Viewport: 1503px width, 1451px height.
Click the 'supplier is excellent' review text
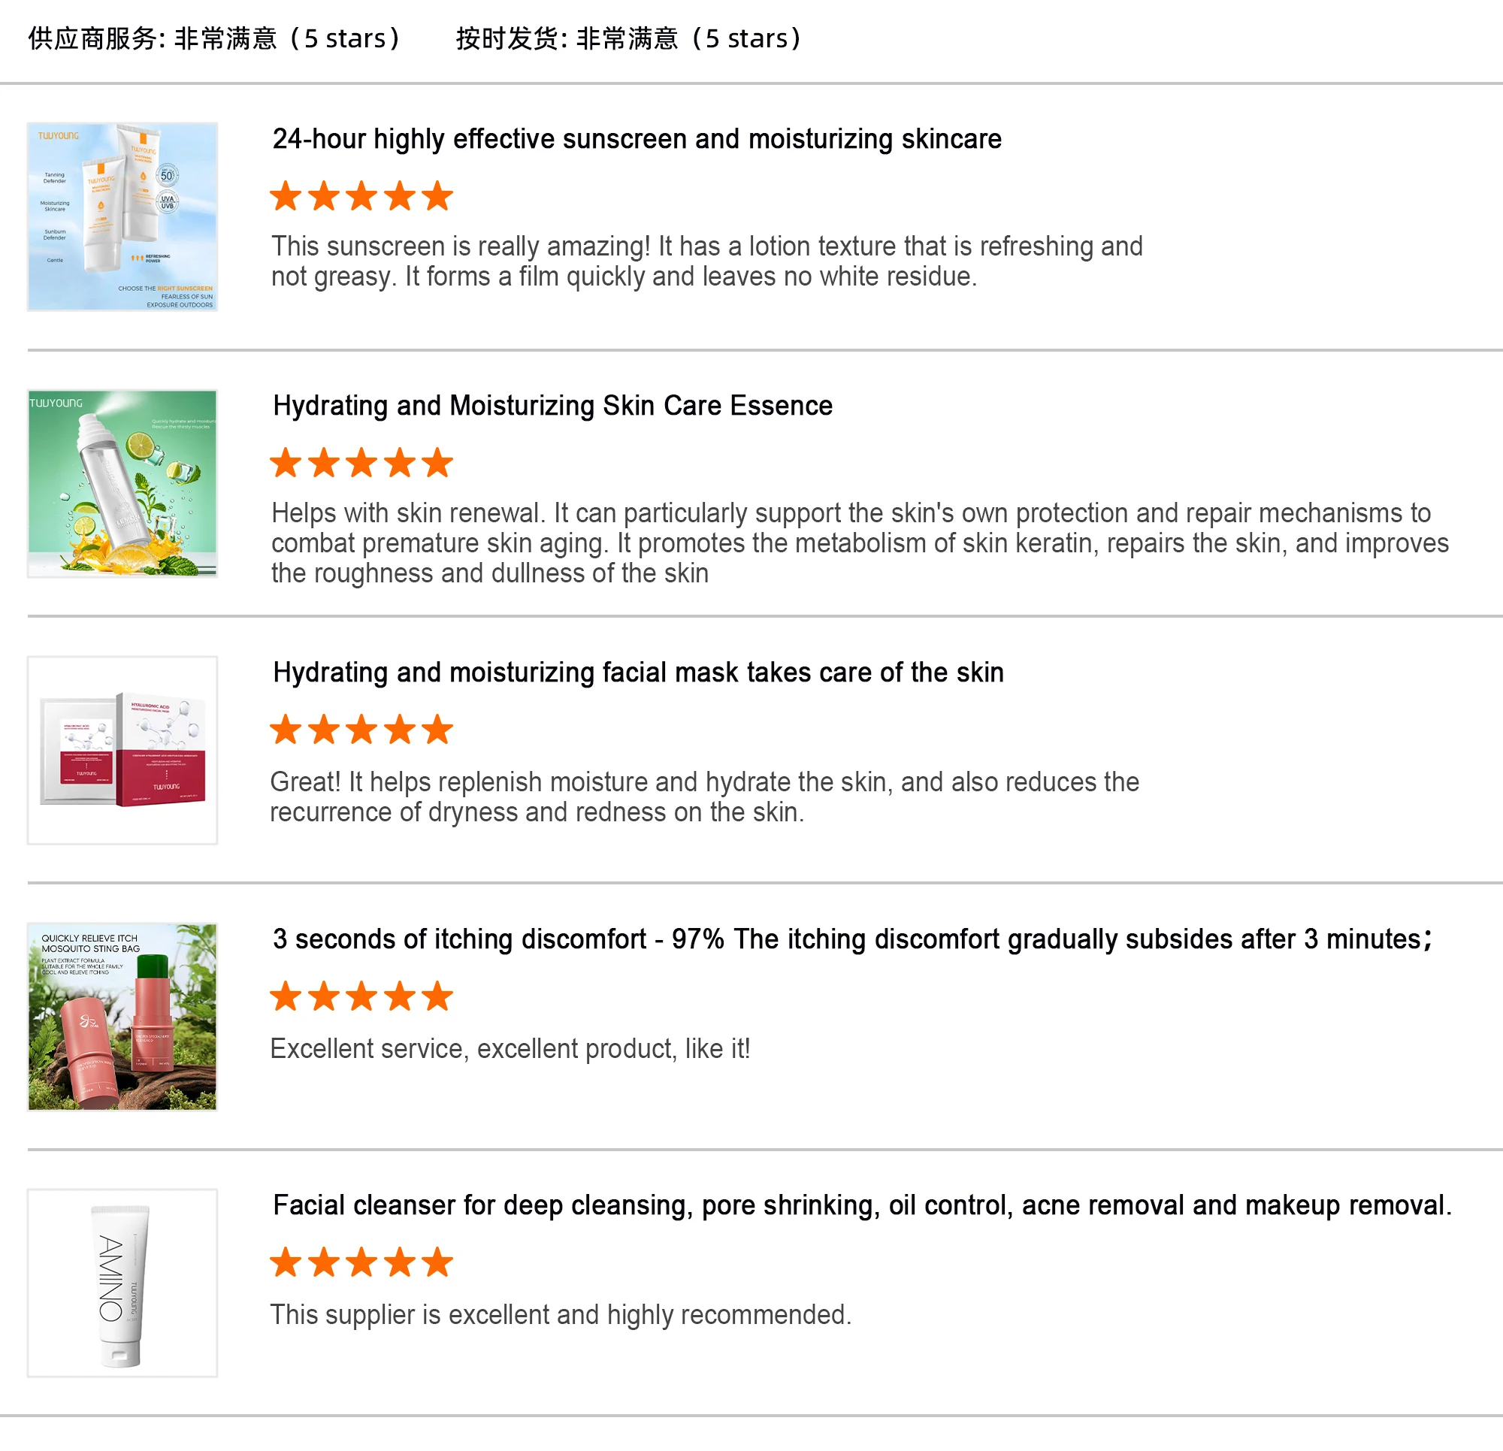[561, 1315]
